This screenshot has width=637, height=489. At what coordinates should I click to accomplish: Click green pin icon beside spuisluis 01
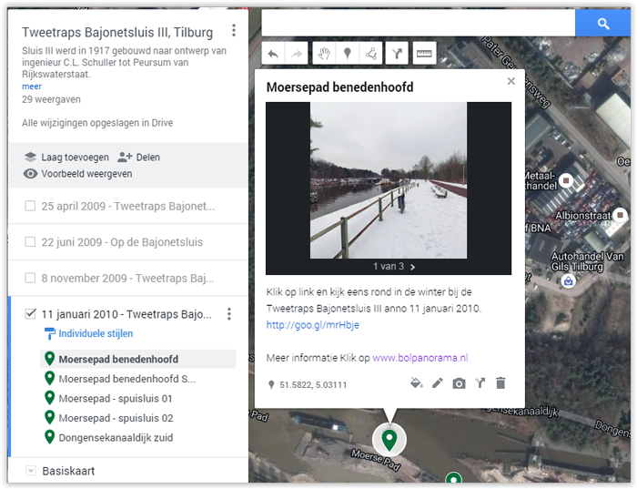coord(49,398)
